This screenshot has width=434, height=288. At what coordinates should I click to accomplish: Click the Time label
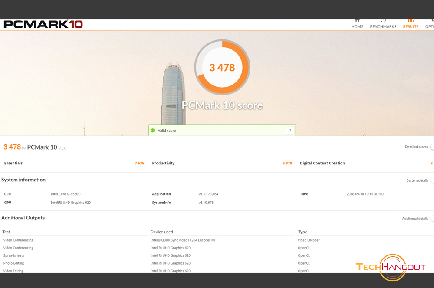coord(304,194)
